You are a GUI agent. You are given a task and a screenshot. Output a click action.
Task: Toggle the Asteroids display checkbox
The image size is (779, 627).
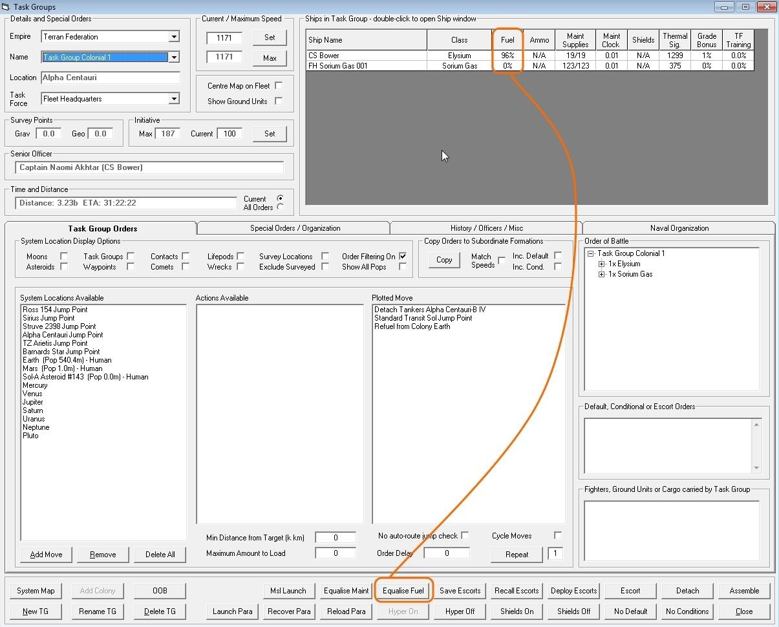pos(64,266)
